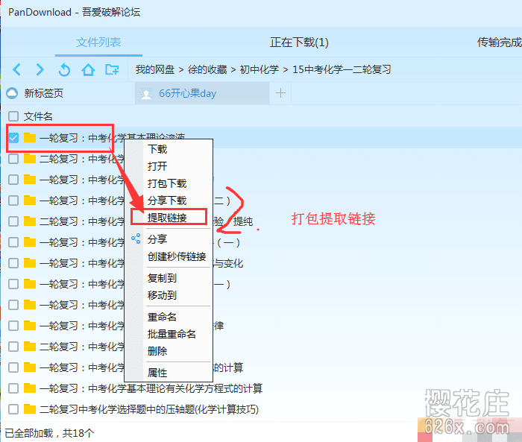Choose 创建秒传链接 from context menu
This screenshot has width=522, height=442.
[x=177, y=256]
